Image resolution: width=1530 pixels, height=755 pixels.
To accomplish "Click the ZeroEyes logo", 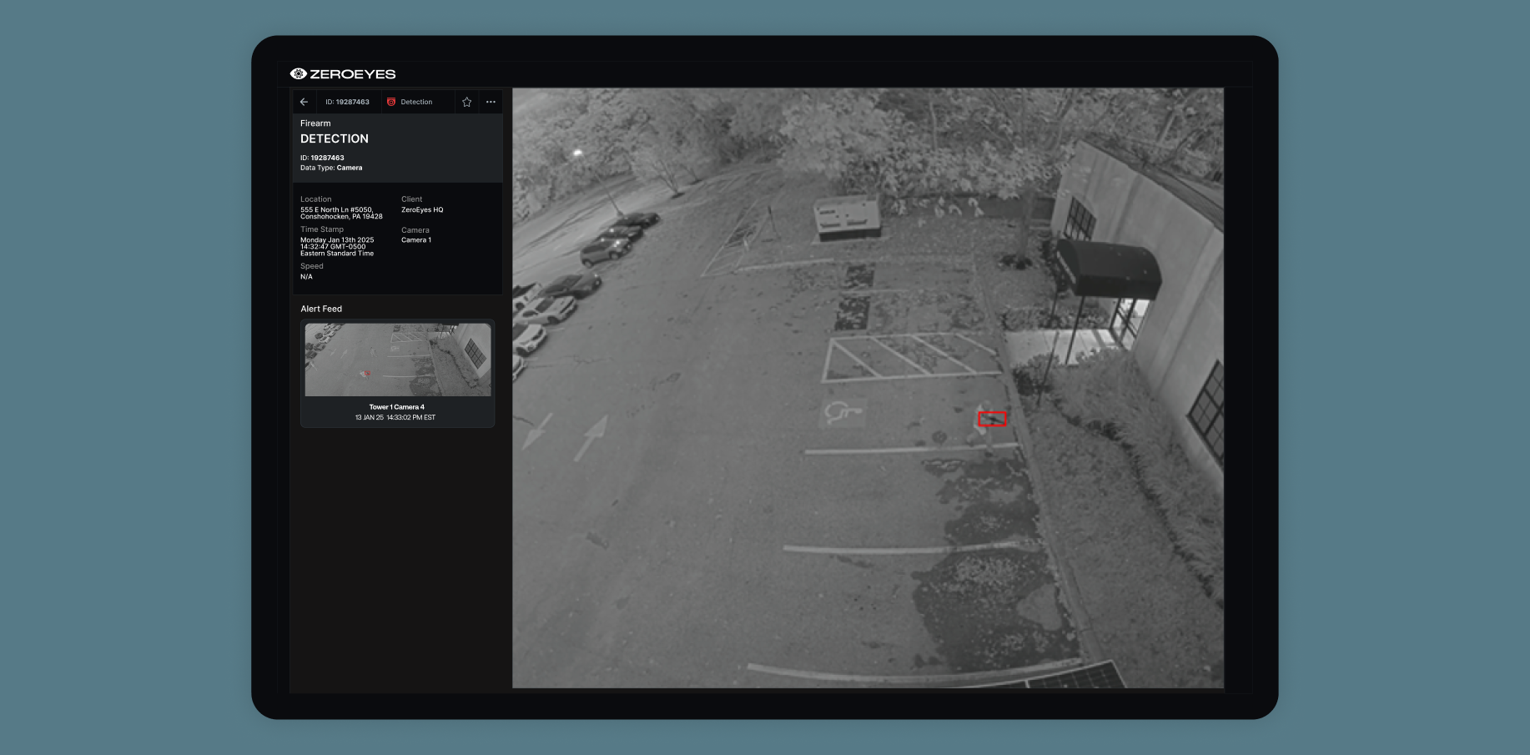I will pos(343,73).
